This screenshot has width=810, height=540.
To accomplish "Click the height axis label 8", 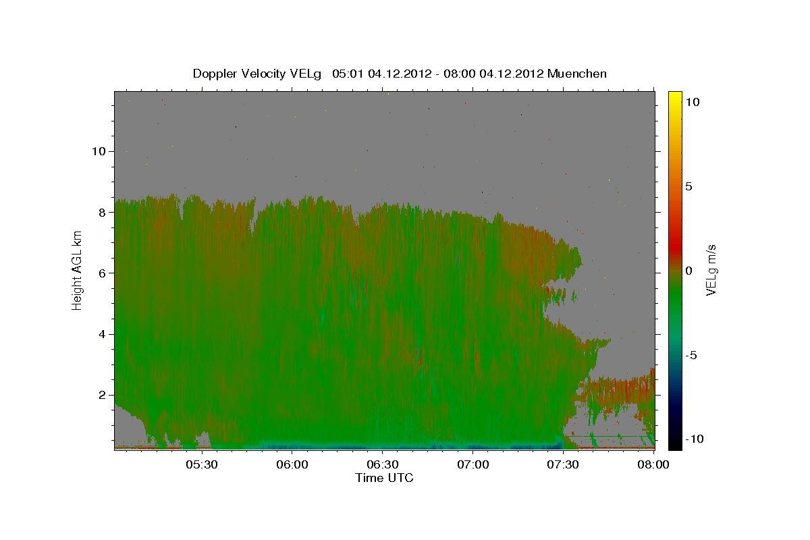I will tap(102, 212).
